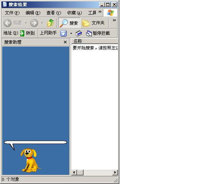Viewport: 213px width, 184px height.
Task: Click the eraser cleanup icon in toolbar
Action: 79,33
